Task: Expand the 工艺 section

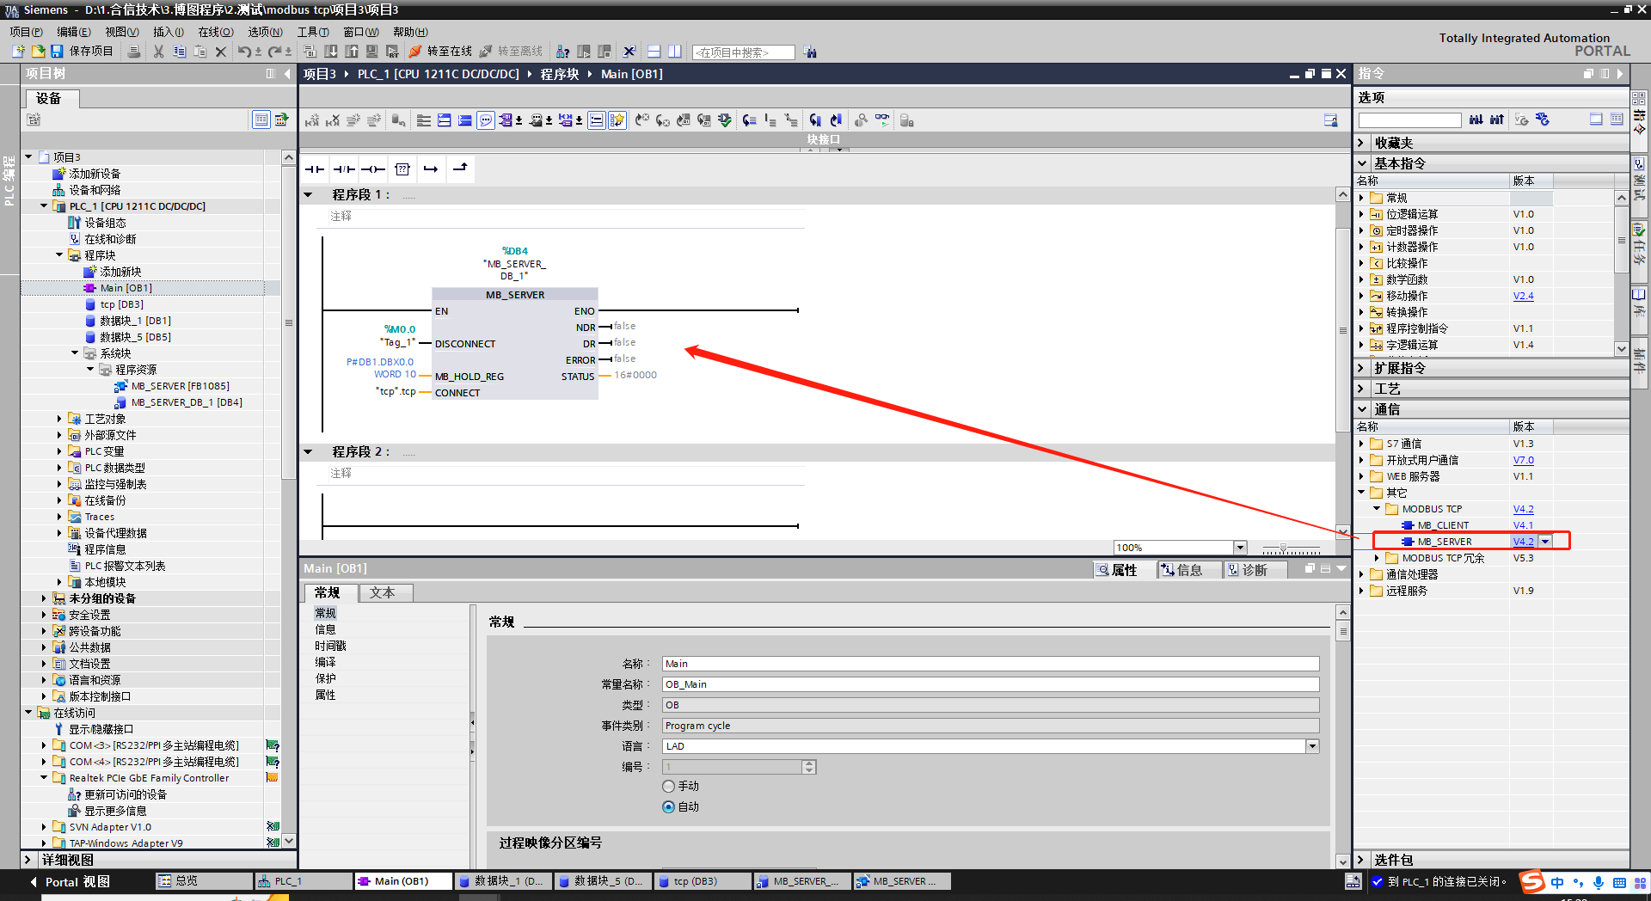Action: pyautogui.click(x=1362, y=389)
